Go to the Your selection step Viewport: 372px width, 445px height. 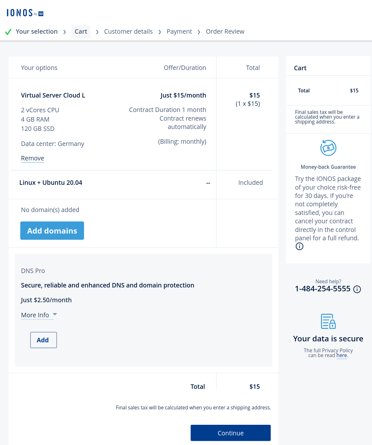pyautogui.click(x=37, y=31)
